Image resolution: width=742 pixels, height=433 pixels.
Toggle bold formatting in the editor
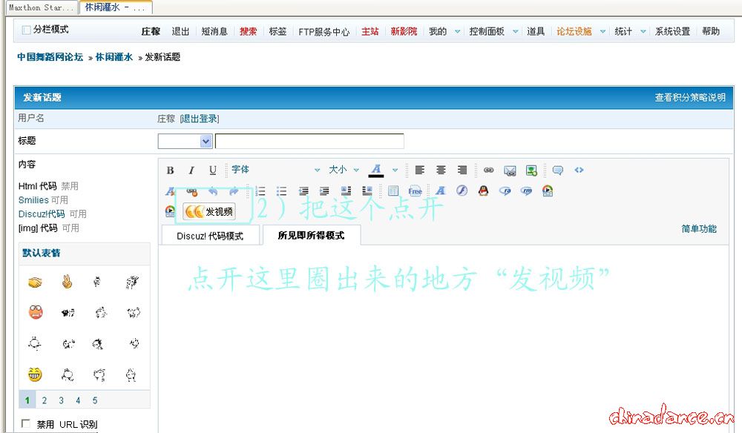(x=170, y=171)
